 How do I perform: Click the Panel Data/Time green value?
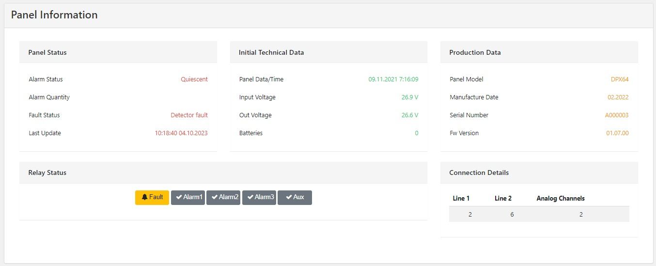click(x=393, y=79)
